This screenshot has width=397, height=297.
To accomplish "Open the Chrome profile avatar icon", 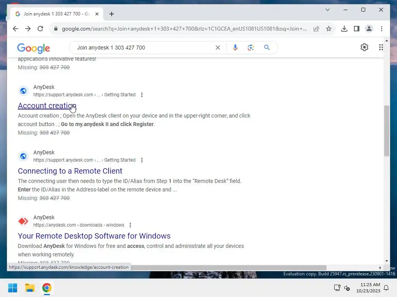I will click(x=369, y=29).
